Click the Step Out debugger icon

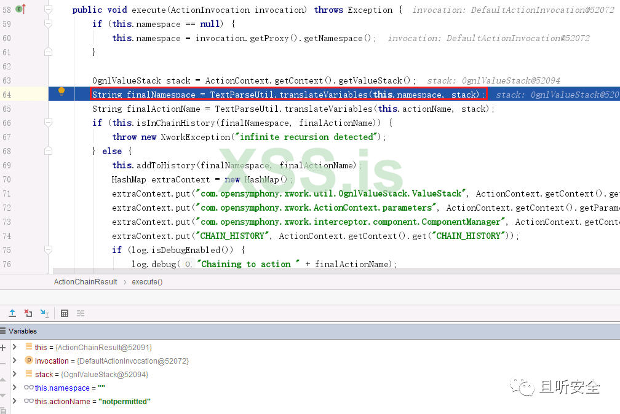click(12, 313)
